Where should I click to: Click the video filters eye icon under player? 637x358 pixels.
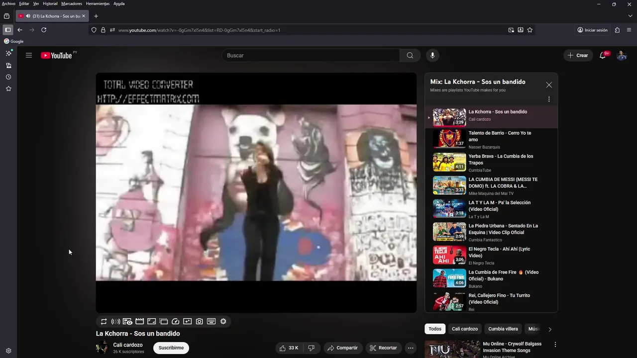pyautogui.click(x=127, y=321)
